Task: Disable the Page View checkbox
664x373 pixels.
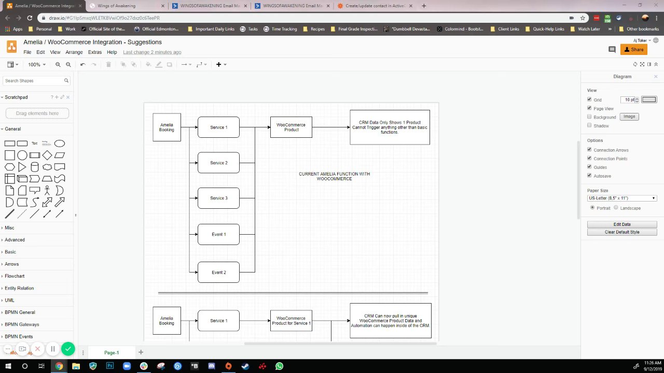Action: click(589, 108)
